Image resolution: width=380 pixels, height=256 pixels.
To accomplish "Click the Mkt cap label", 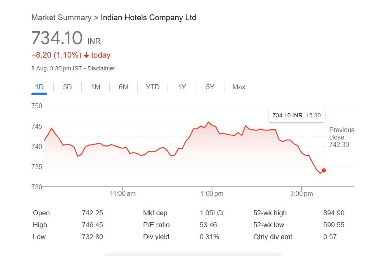I will point(155,213).
